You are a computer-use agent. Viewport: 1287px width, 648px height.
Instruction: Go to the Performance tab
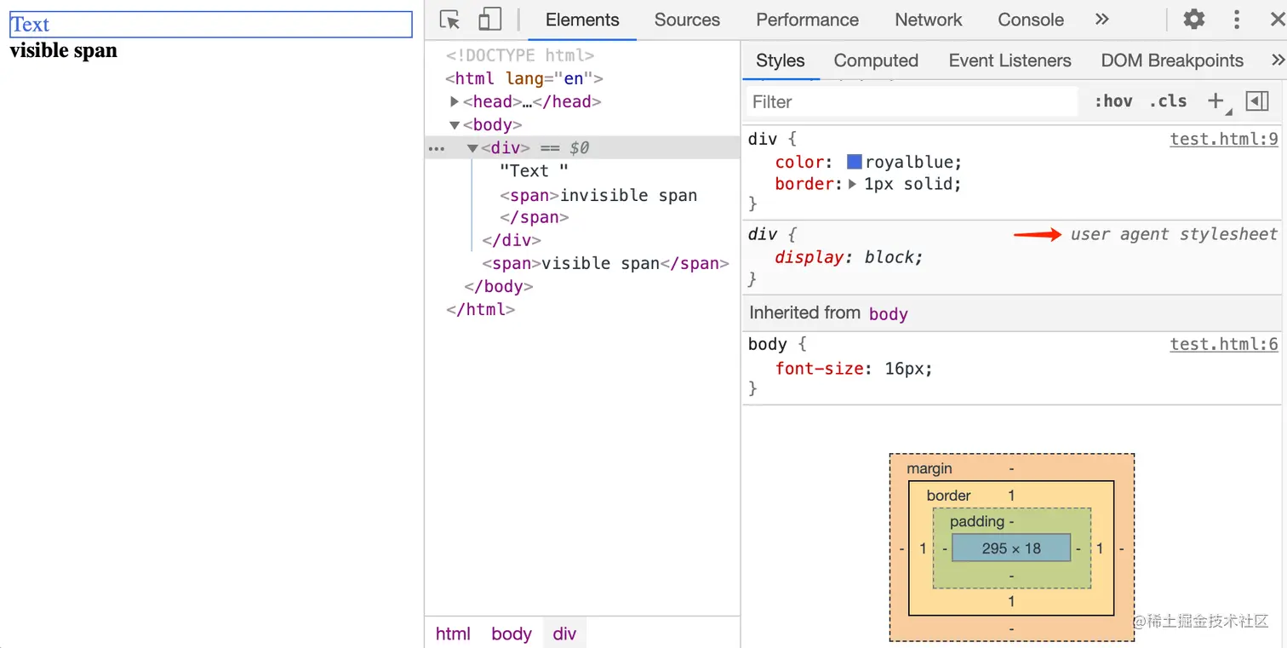807,20
